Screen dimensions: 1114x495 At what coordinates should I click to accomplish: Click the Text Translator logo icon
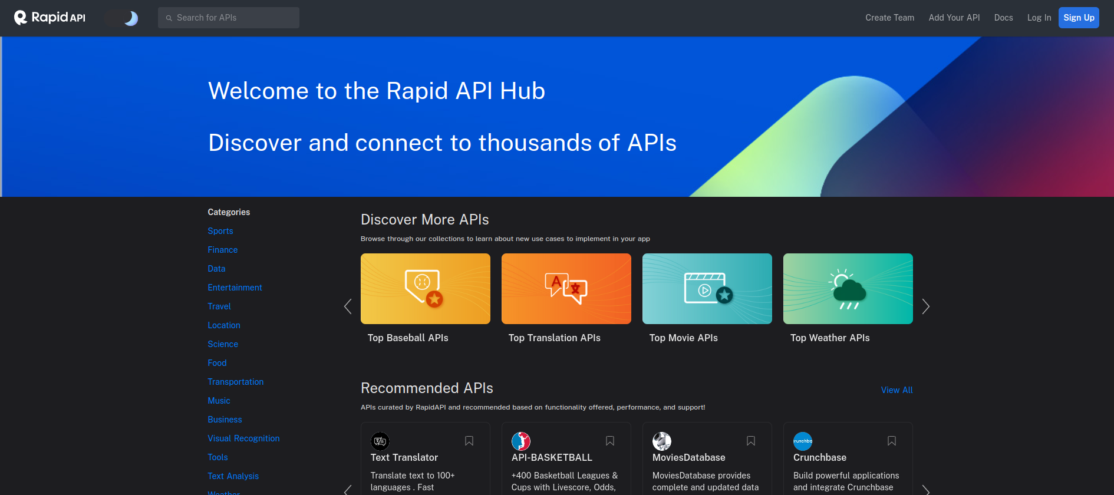(x=380, y=441)
